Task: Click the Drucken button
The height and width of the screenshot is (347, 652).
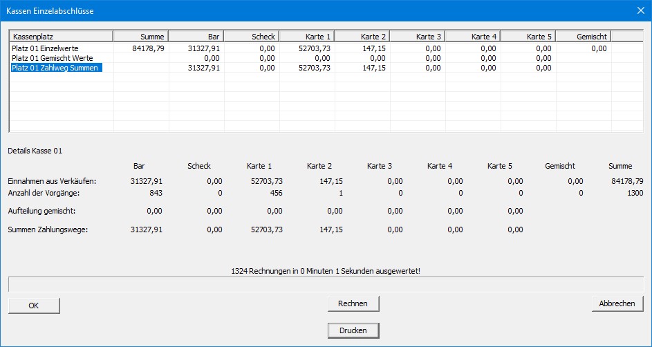Action: tap(353, 330)
